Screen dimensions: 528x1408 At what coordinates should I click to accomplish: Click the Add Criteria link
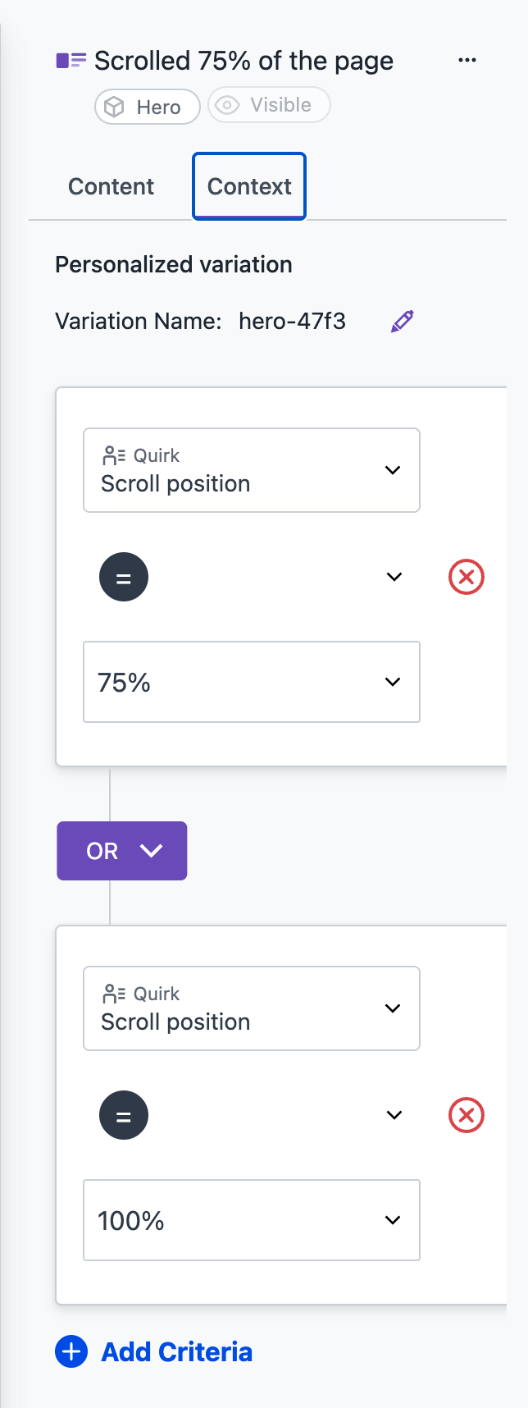click(176, 1351)
